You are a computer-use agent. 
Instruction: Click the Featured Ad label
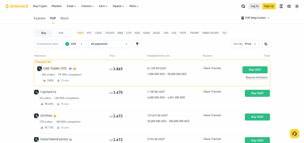coord(43,62)
